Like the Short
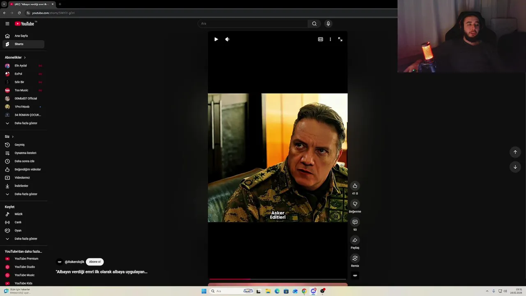Screen dimensions: 526x296 point(355,186)
